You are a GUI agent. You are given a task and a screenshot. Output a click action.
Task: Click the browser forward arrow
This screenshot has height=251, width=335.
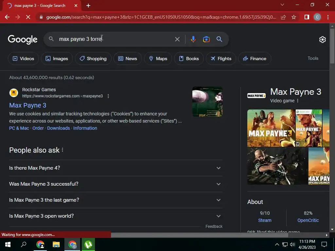click(18, 17)
